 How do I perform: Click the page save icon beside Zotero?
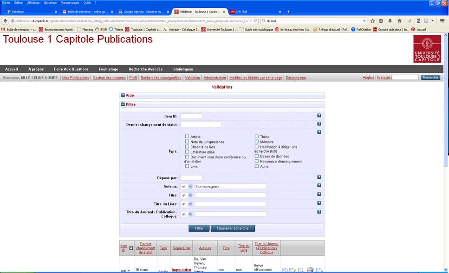coord(426,21)
